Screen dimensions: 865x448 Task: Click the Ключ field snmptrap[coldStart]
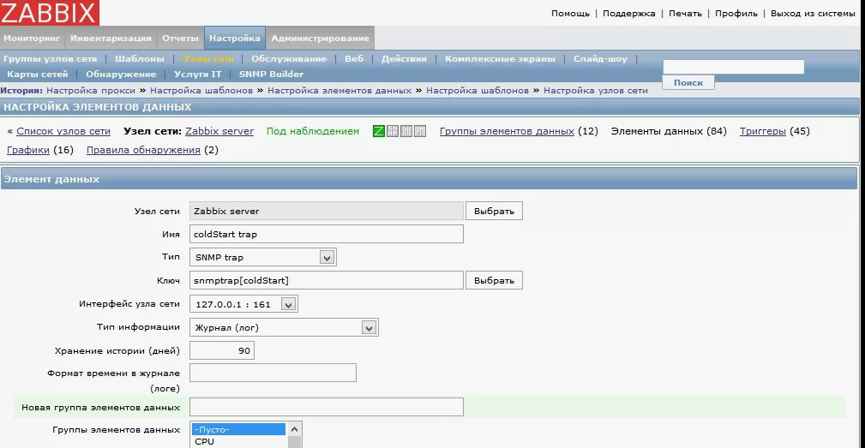pos(327,280)
